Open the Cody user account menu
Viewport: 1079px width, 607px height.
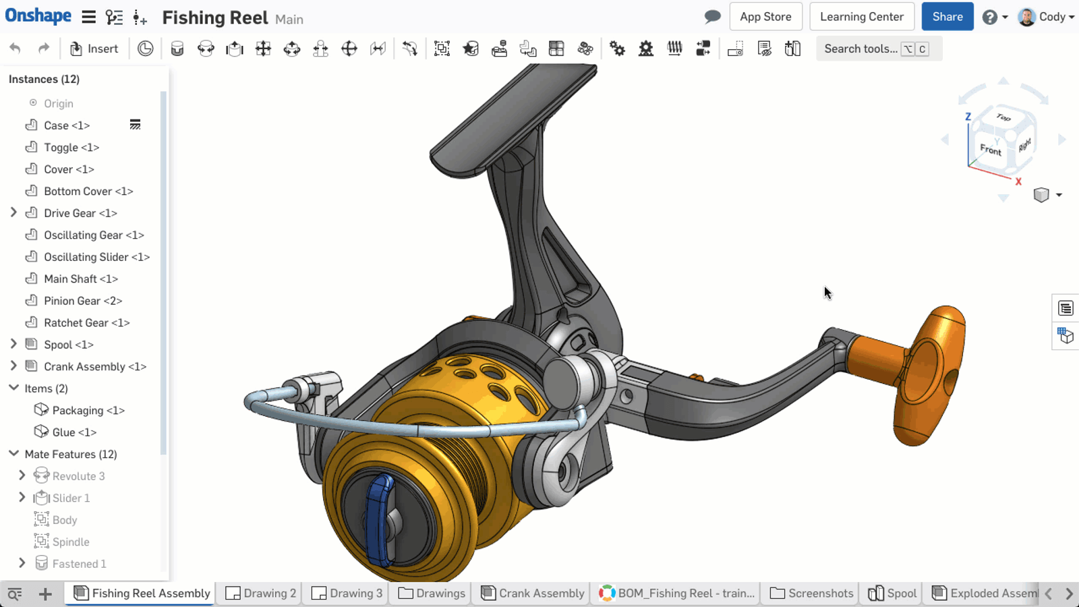pos(1047,17)
